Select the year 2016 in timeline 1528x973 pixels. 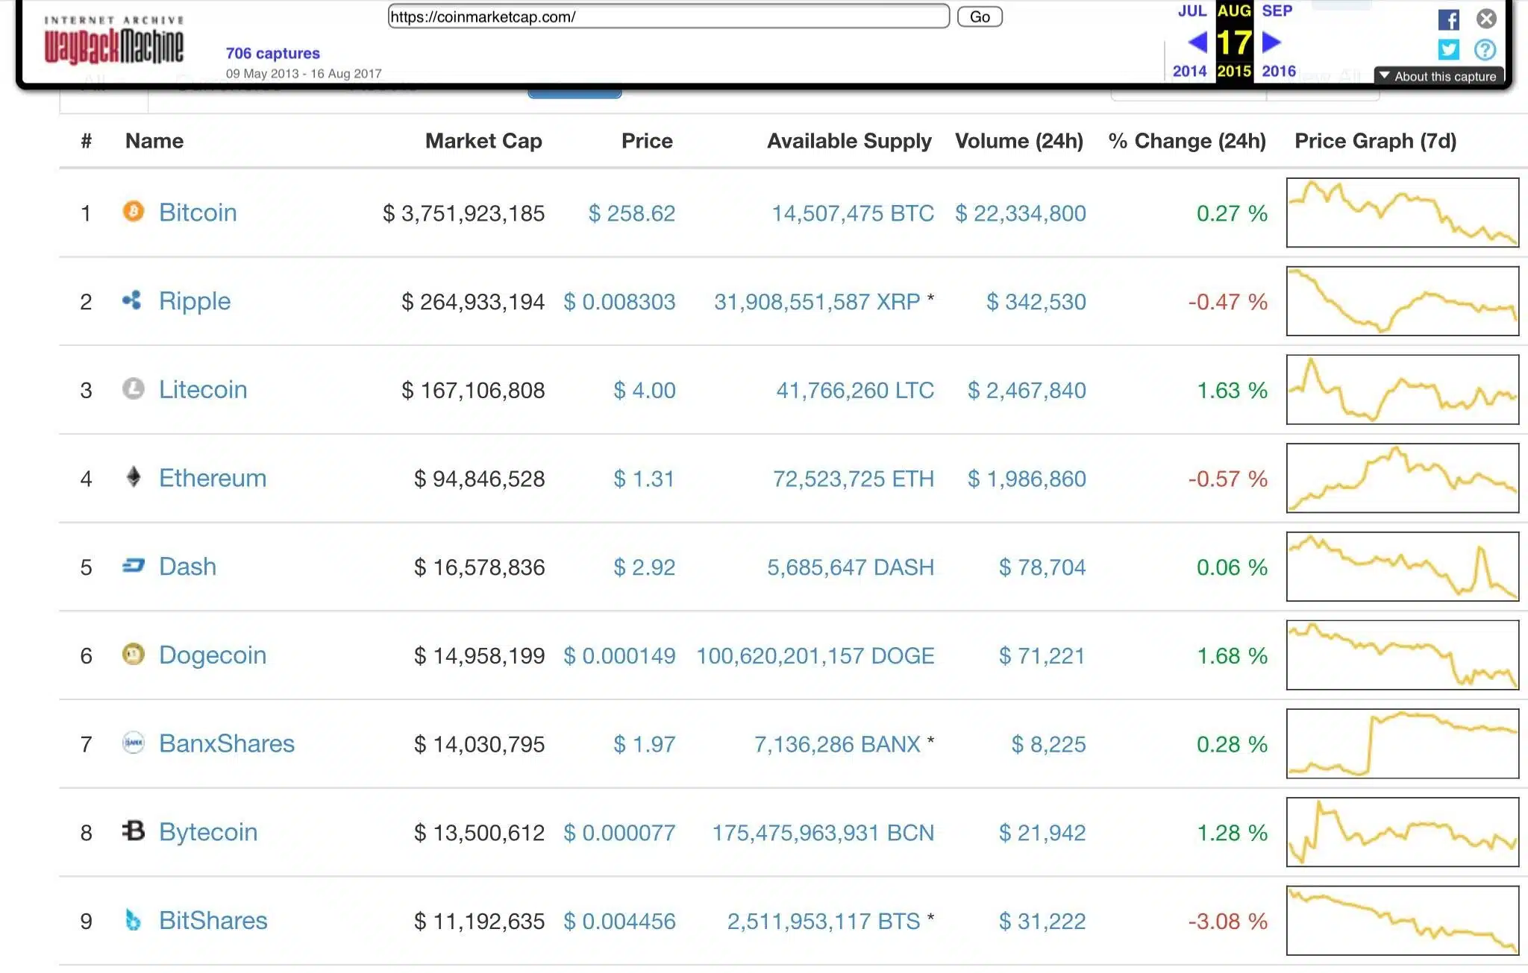tap(1277, 71)
